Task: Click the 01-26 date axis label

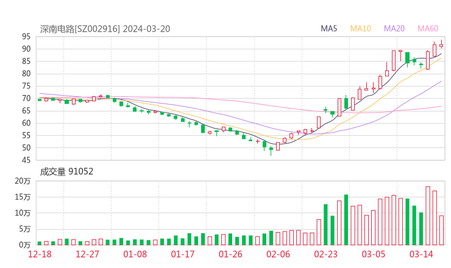Action: pyautogui.click(x=230, y=254)
